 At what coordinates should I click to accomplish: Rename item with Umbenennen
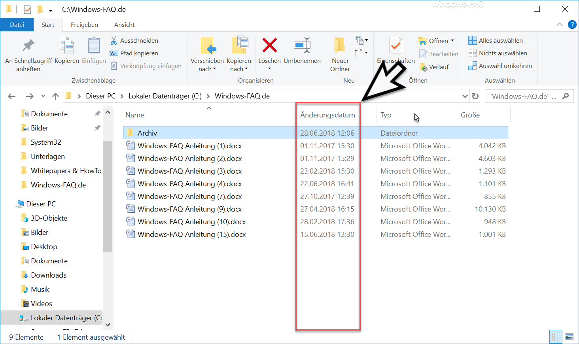click(x=302, y=51)
